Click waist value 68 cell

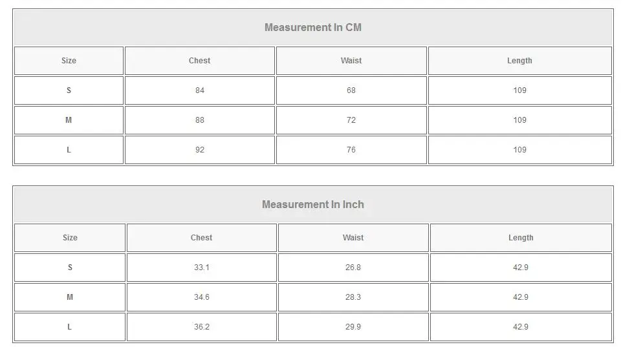click(351, 90)
